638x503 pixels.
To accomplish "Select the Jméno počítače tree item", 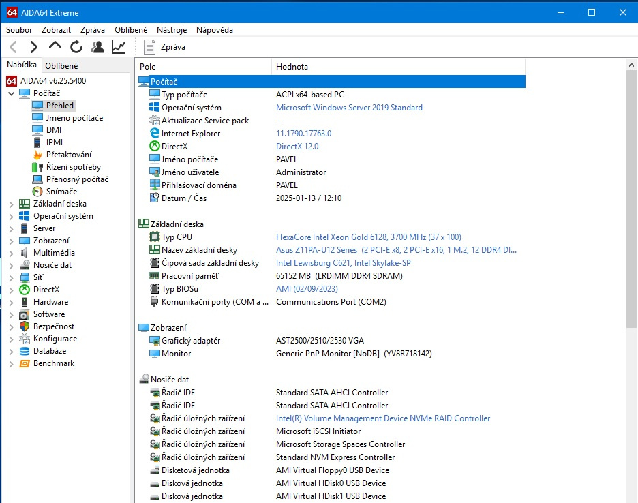I will (74, 118).
